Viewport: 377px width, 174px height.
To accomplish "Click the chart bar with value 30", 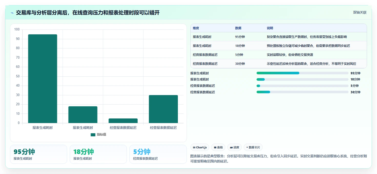I will pos(163,109).
